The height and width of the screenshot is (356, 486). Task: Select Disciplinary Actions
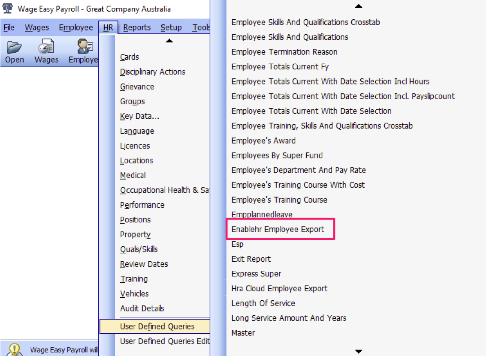tap(153, 72)
